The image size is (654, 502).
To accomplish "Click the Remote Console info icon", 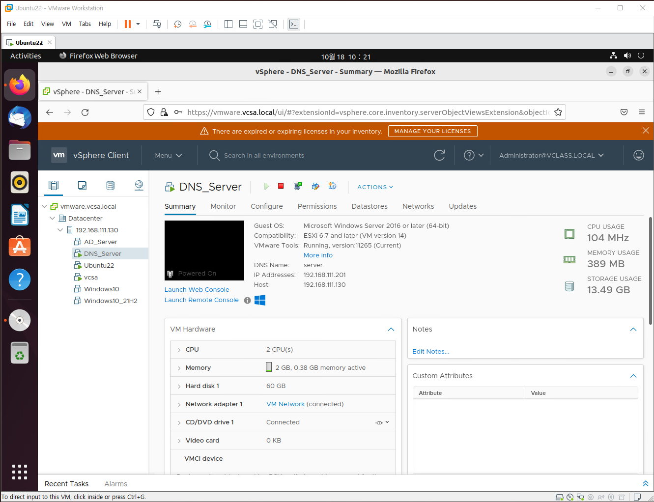I will [x=248, y=300].
